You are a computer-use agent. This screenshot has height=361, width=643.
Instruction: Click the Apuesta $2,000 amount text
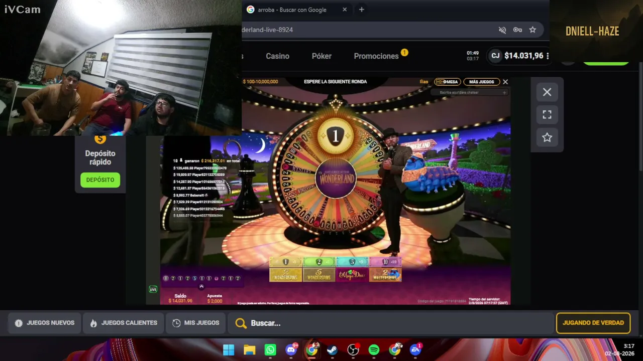click(215, 301)
